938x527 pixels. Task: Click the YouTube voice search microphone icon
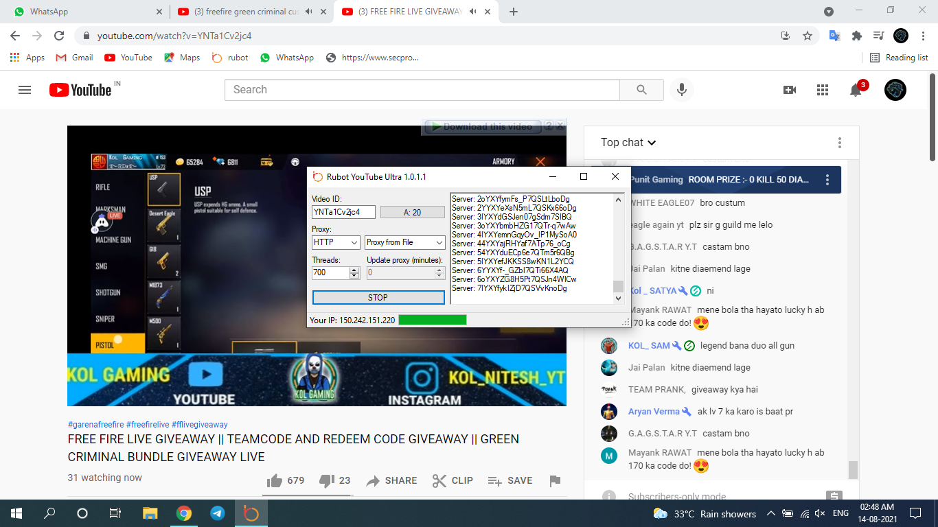point(682,90)
